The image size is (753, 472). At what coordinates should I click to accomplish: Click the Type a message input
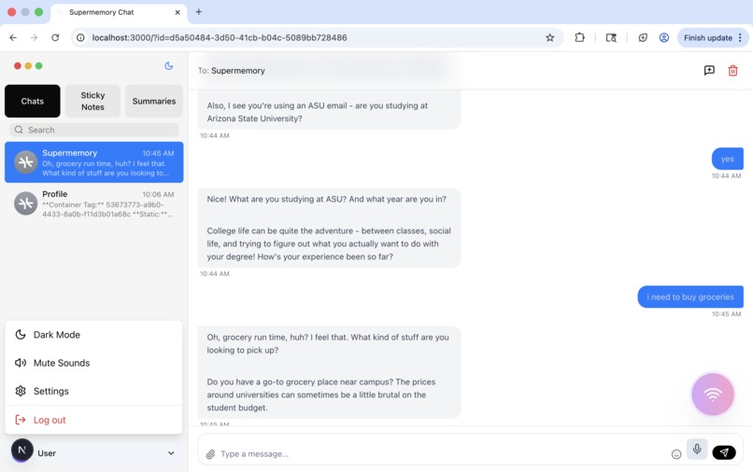point(442,453)
